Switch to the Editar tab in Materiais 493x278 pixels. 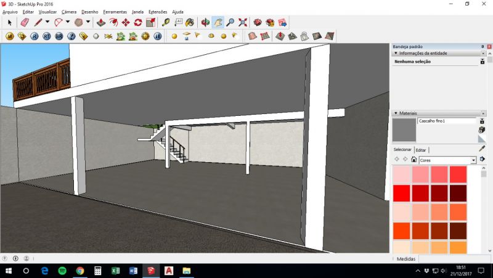click(x=421, y=150)
